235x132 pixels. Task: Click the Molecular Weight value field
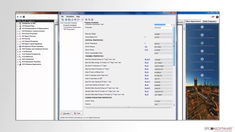pos(163,34)
